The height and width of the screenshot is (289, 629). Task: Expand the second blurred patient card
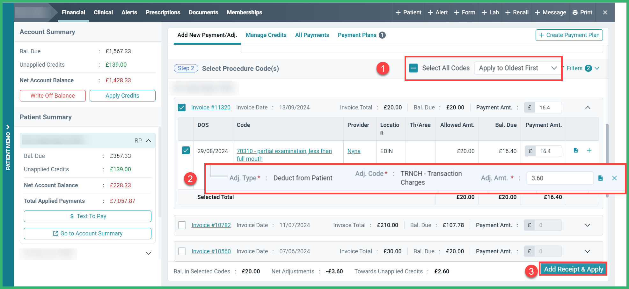149,253
